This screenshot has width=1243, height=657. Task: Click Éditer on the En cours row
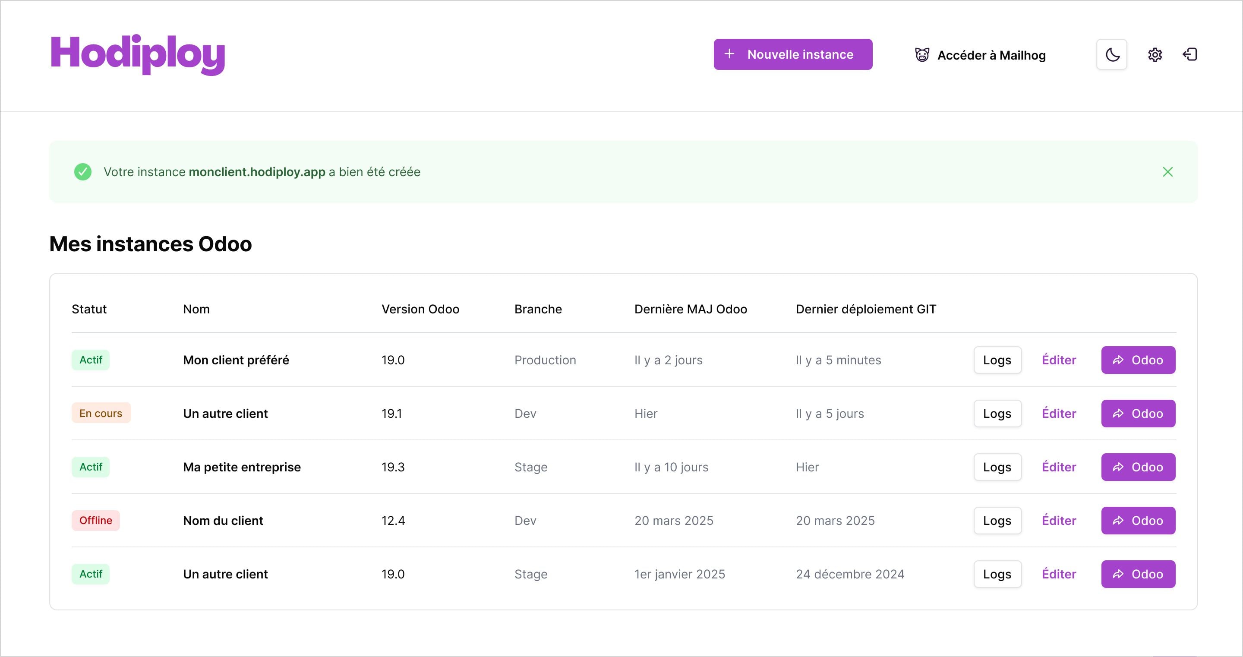(x=1059, y=414)
